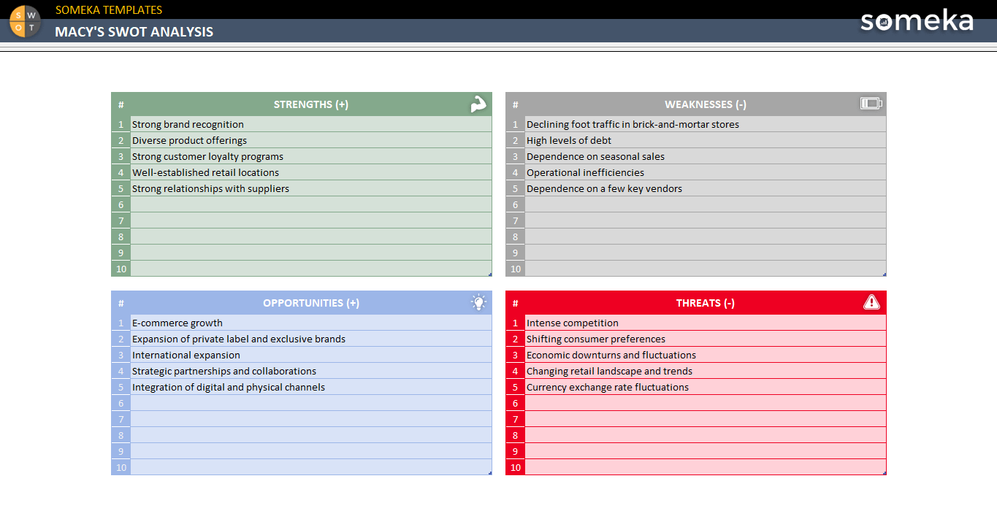Select 'Strong customer loyalty programs' row
The height and width of the screenshot is (511, 997).
pos(311,156)
